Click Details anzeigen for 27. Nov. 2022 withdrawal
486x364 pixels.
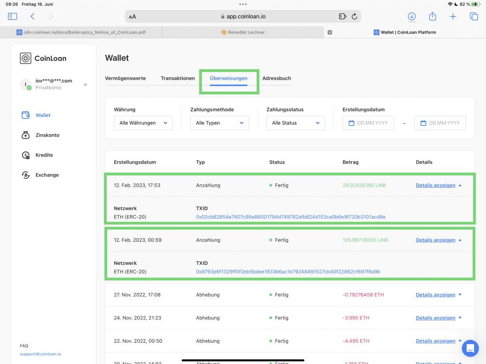(436, 295)
